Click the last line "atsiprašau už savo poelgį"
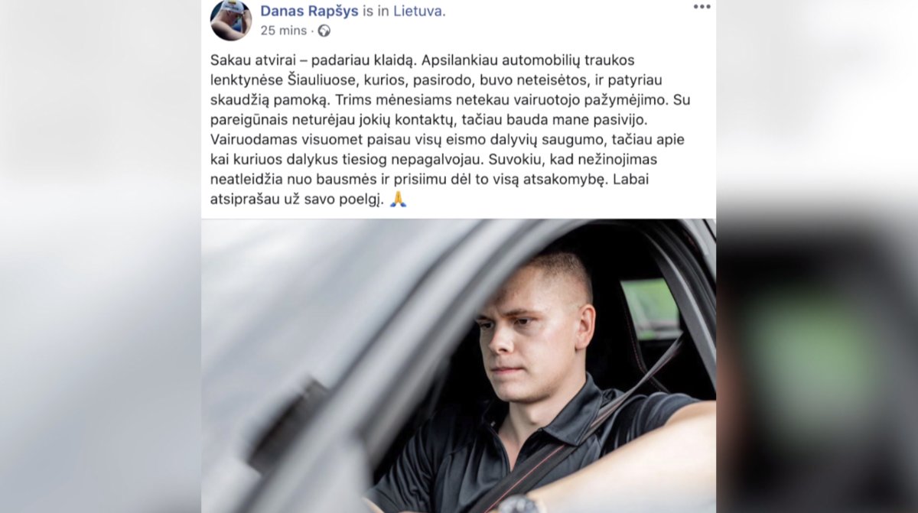Screen dimensions: 918x513 (x=295, y=200)
